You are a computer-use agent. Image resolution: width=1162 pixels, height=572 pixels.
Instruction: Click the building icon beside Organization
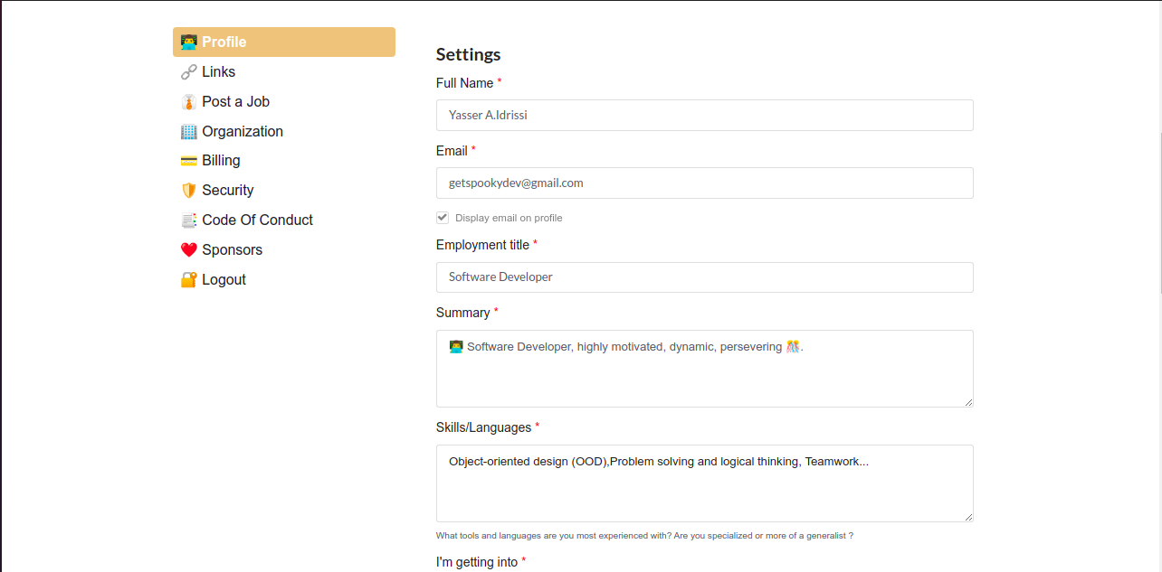(188, 131)
